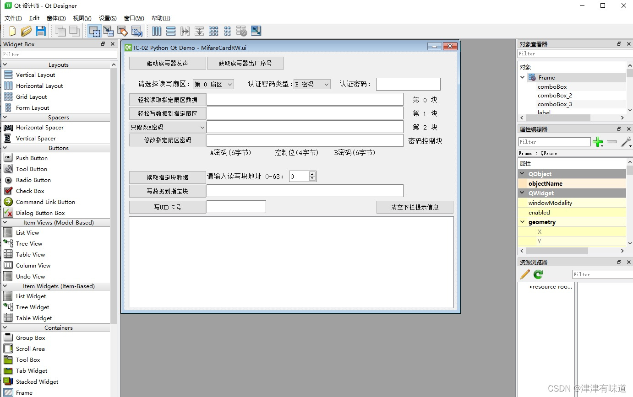Open the 帮助(H) menu
Image resolution: width=633 pixels, height=397 pixels.
click(161, 18)
